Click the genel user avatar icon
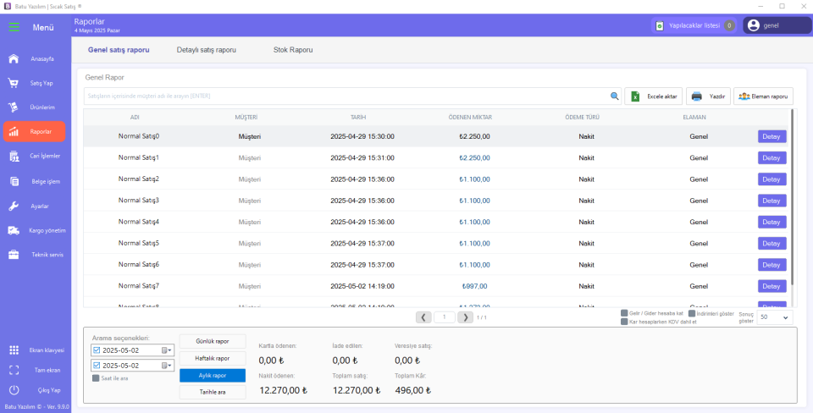Screen dimensions: 813x413 (x=754, y=25)
